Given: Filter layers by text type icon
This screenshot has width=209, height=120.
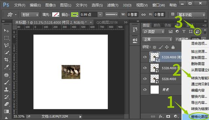Looking at the screenshot, I should coord(184,31).
